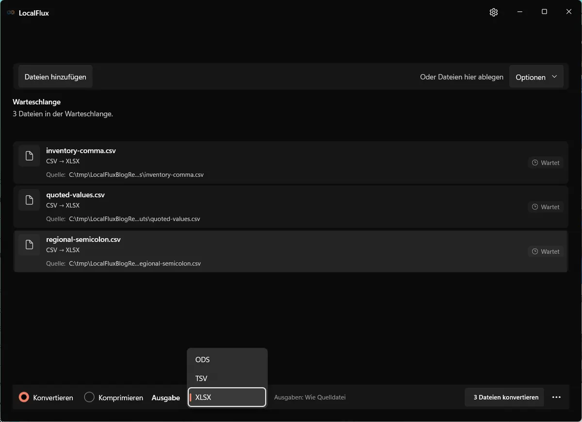
Task: Open the three-dots more menu
Action: point(556,397)
